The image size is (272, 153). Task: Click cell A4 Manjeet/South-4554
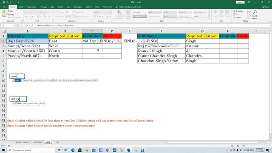point(27,51)
